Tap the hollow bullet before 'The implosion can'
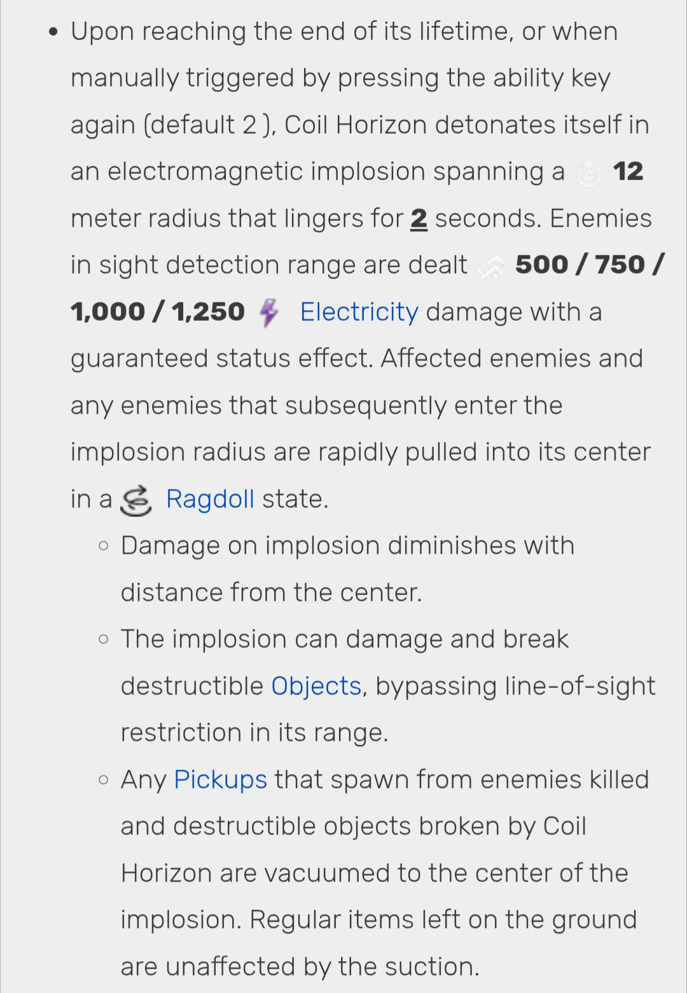Image resolution: width=687 pixels, height=993 pixels. [x=104, y=640]
